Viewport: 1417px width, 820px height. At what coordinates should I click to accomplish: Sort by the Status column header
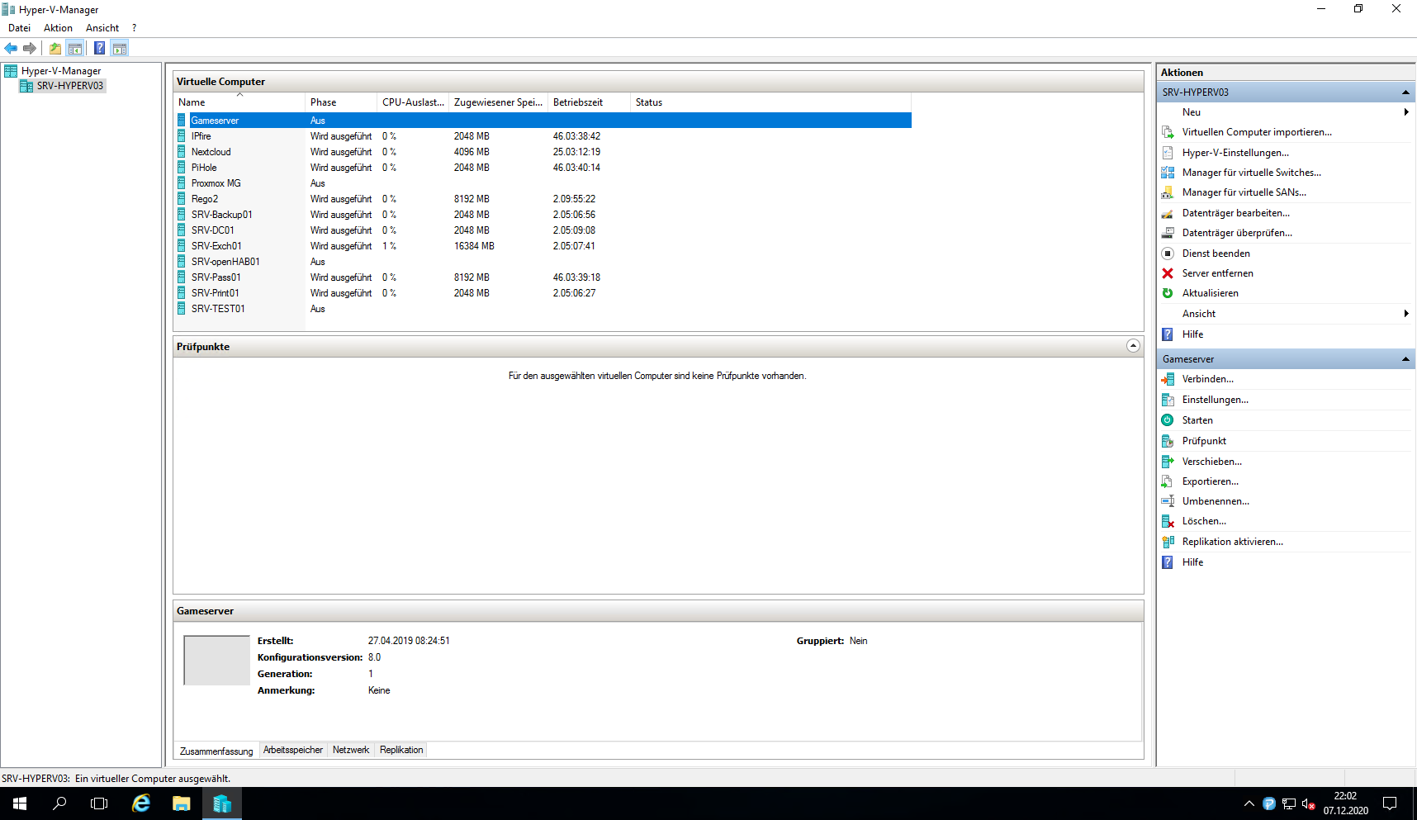[x=770, y=102]
